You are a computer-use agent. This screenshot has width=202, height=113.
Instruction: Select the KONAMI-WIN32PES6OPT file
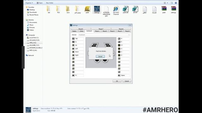pos(106,11)
